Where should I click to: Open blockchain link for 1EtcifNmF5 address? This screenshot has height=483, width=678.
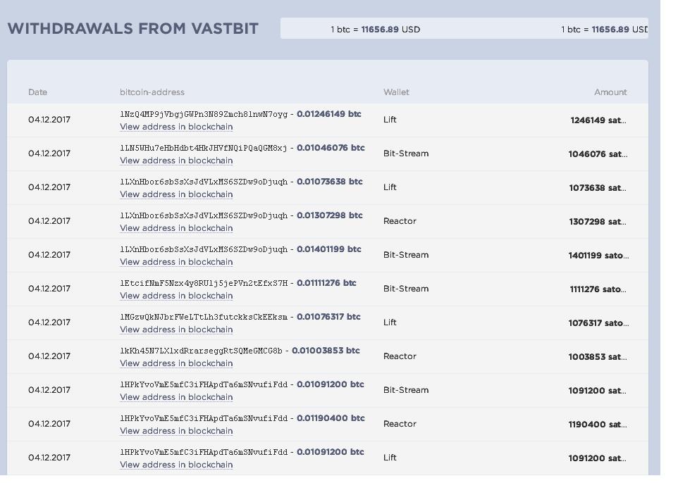[176, 296]
